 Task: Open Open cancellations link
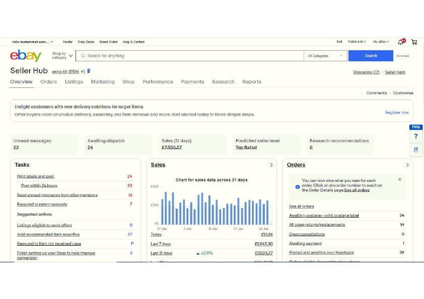(x=307, y=234)
